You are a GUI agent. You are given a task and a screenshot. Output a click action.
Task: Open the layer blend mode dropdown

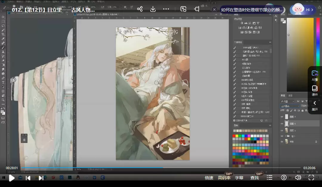coord(290,106)
